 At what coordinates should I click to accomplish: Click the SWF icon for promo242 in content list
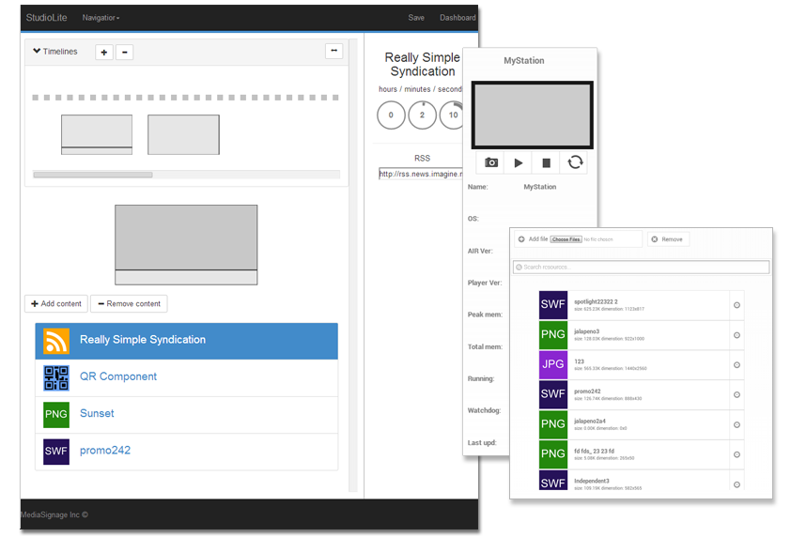[56, 451]
